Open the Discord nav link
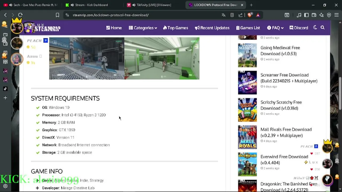This screenshot has width=342, height=192. 299,28
